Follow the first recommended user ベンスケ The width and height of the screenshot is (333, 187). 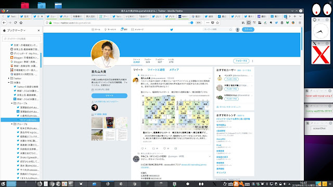click(x=232, y=79)
